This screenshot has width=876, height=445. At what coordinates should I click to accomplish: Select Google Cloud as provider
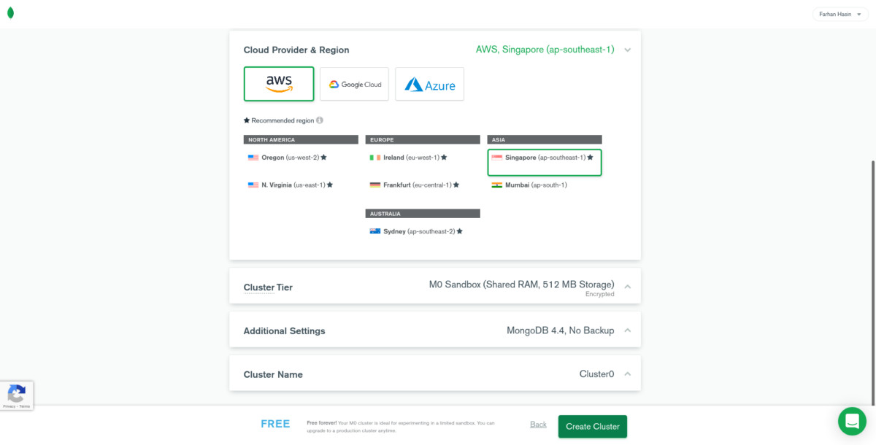(x=354, y=84)
